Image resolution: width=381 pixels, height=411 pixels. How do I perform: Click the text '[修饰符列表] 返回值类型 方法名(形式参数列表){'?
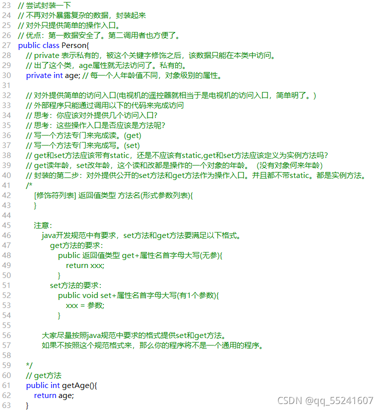113,195
